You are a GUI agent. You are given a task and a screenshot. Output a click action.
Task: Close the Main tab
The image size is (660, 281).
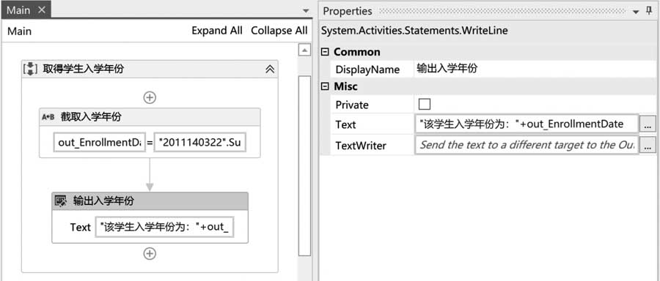coord(41,10)
